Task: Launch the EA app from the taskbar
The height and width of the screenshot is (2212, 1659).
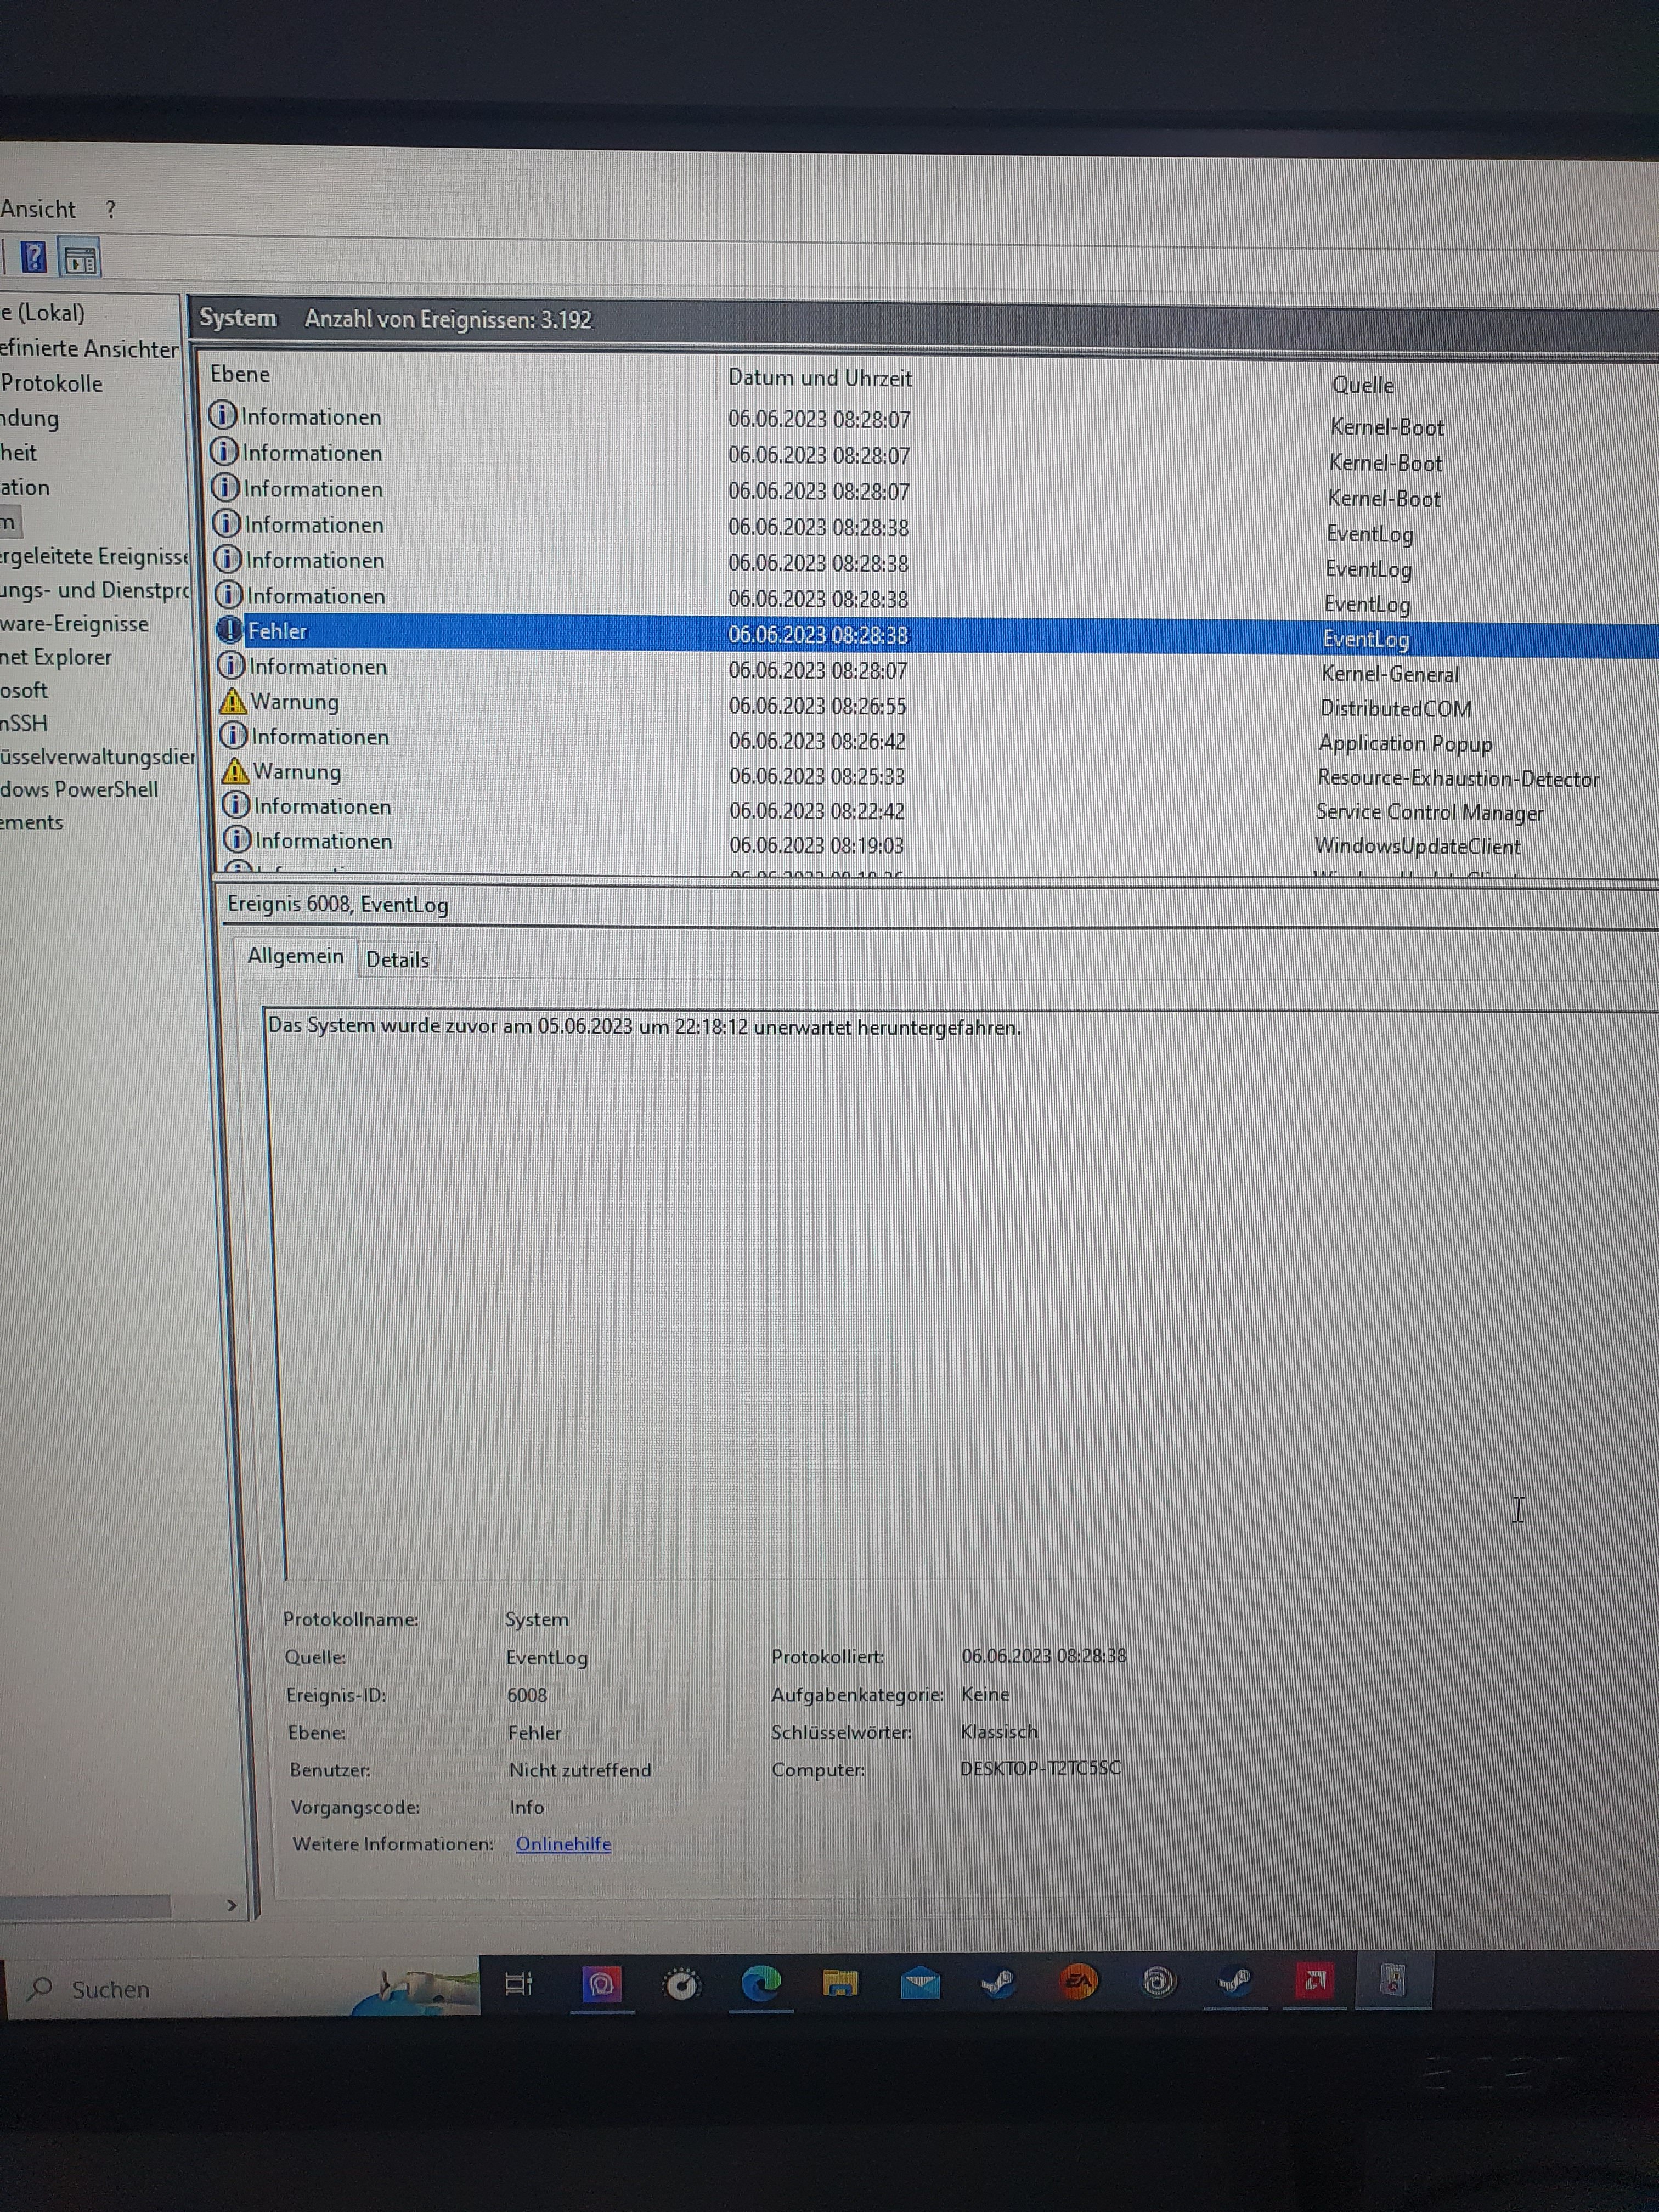Action: [1078, 1982]
